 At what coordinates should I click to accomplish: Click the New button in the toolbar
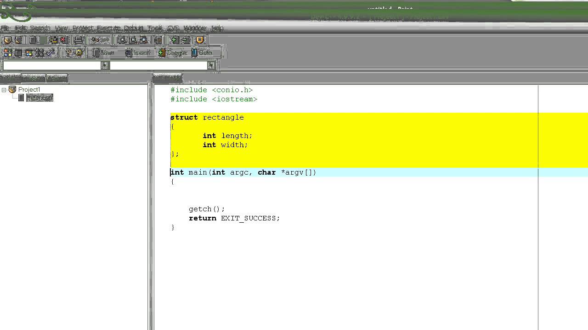coord(104,53)
